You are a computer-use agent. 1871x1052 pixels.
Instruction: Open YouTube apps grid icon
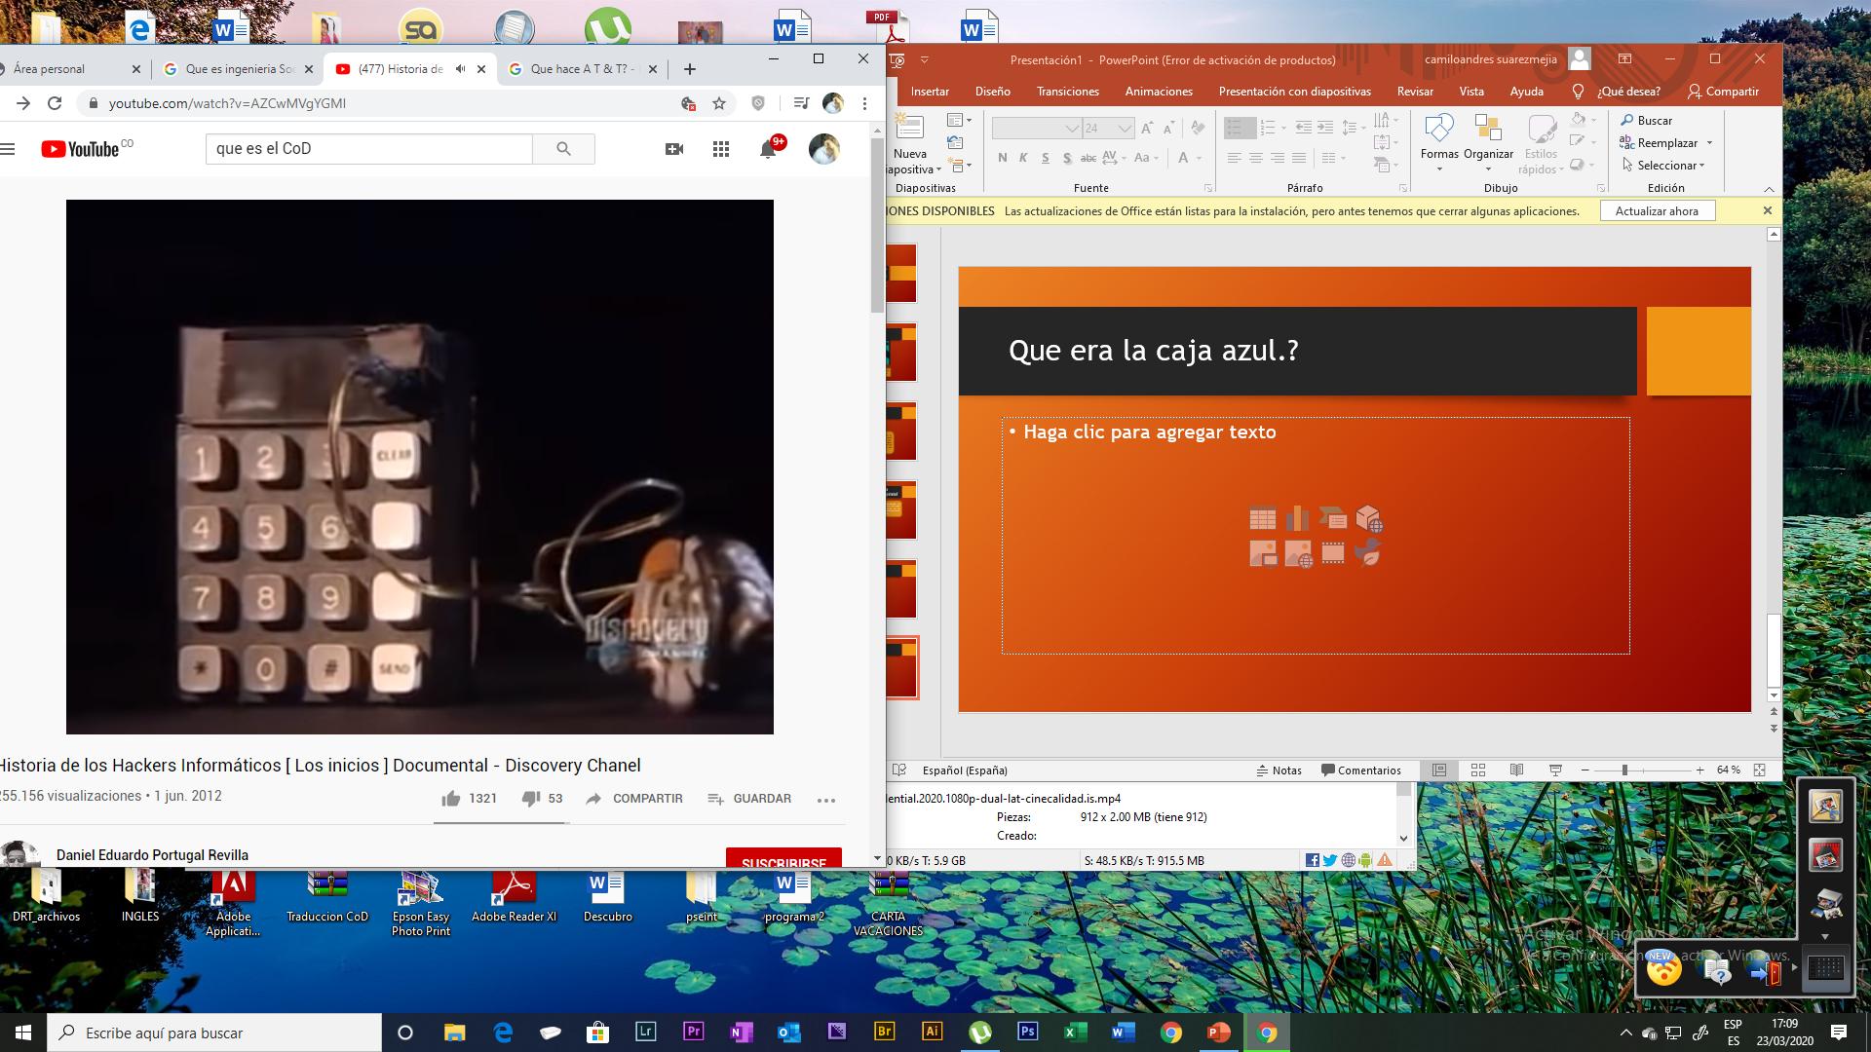(721, 149)
